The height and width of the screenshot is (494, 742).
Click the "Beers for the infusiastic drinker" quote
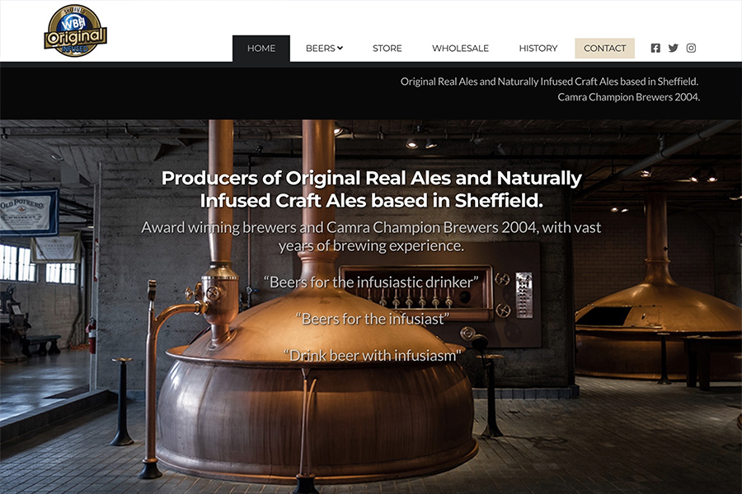point(371,282)
